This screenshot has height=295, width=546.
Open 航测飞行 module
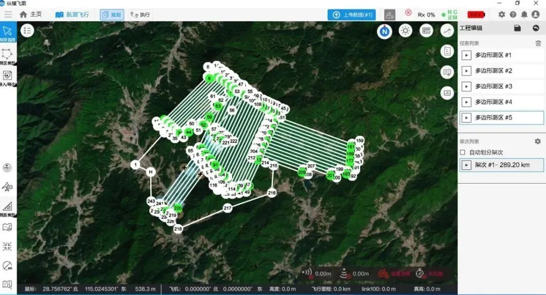tap(72, 15)
